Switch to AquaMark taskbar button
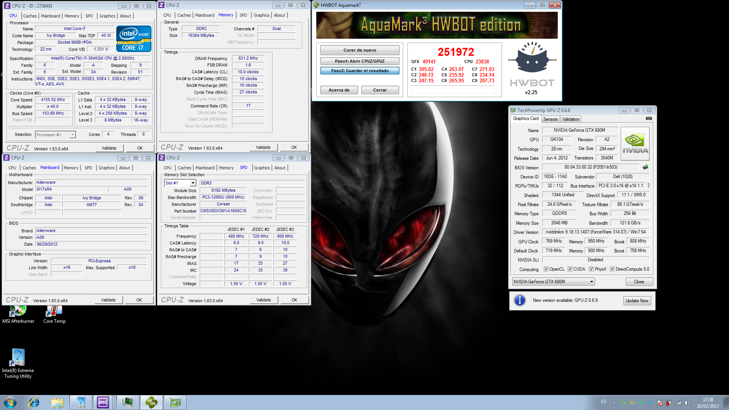 [151, 402]
